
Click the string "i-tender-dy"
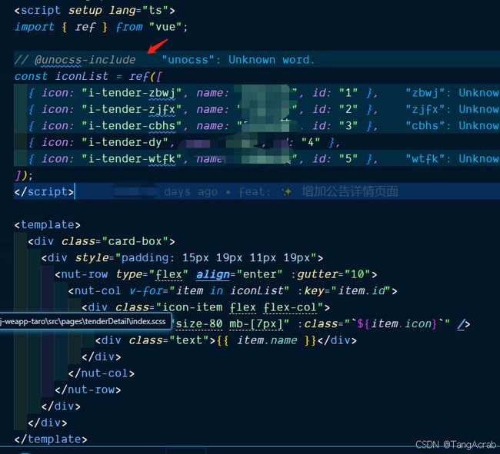click(125, 142)
